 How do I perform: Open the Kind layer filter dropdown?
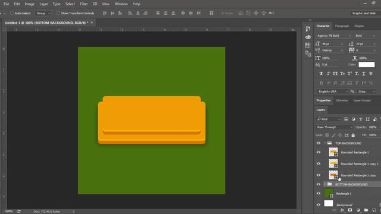point(329,119)
